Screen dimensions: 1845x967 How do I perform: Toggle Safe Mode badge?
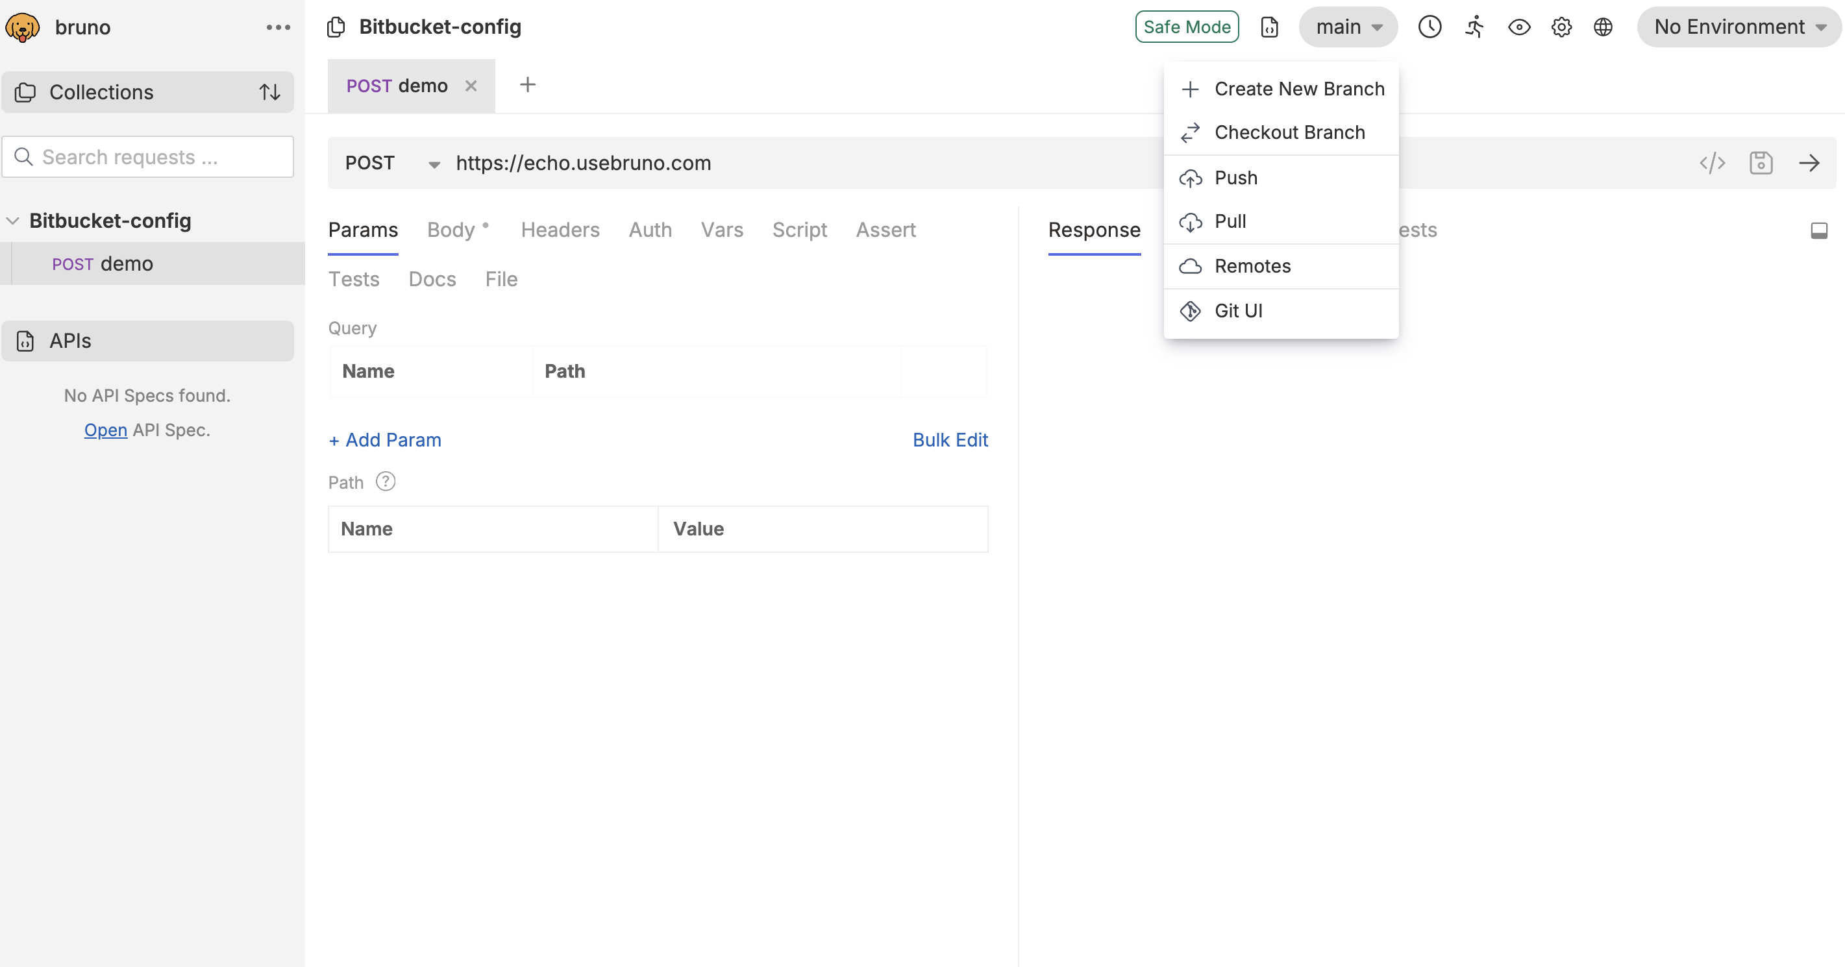[x=1187, y=27]
